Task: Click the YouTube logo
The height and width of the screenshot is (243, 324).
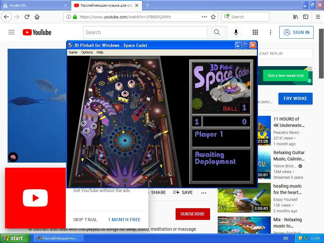Action: coord(37,32)
